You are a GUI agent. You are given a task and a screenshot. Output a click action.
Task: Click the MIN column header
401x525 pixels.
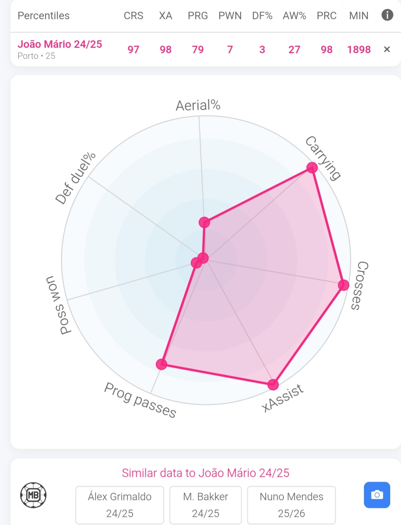pos(359,16)
